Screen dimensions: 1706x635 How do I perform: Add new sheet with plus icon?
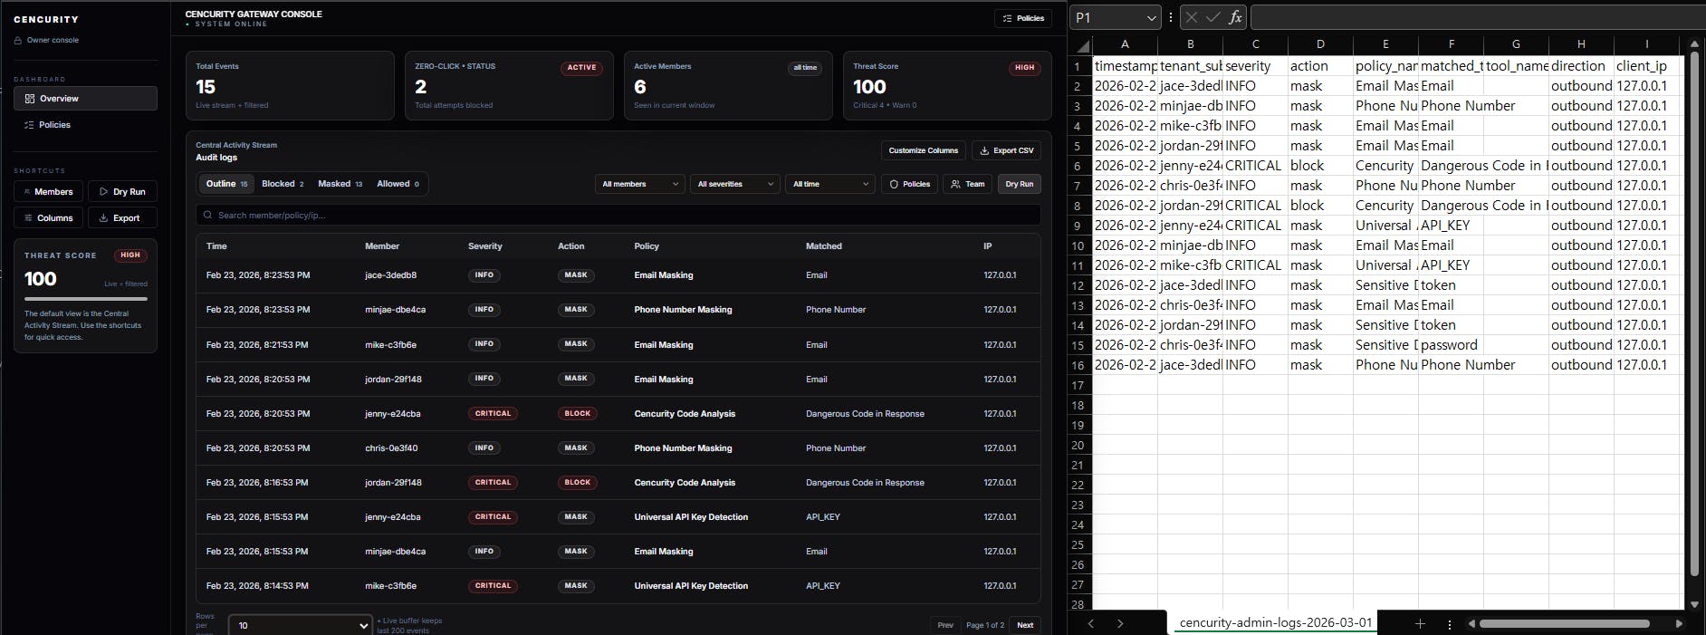click(x=1420, y=624)
